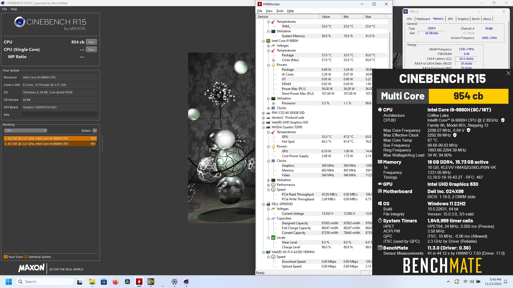Close the BenchMate result overlay

coord(508,73)
